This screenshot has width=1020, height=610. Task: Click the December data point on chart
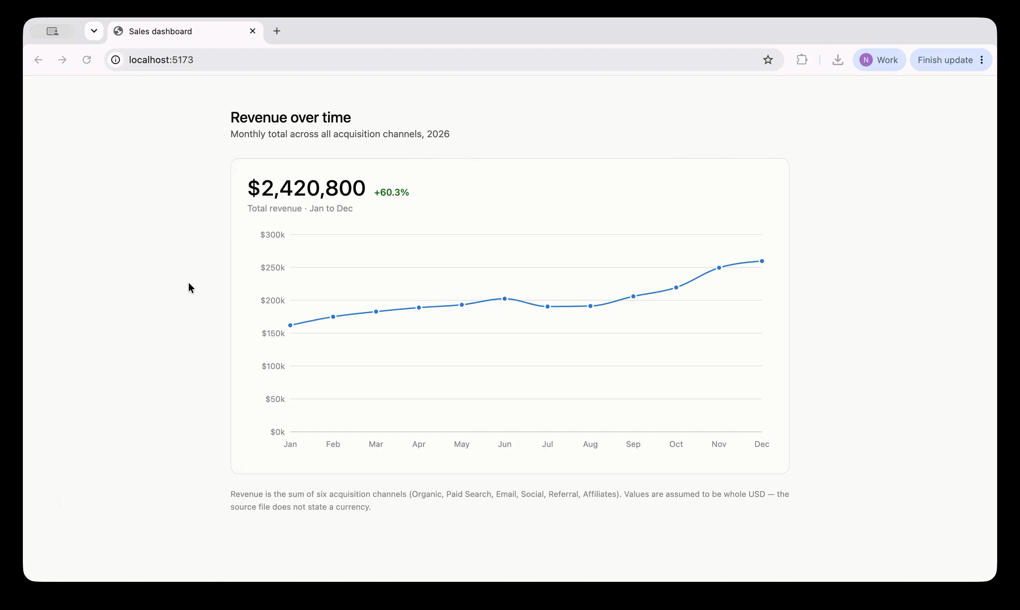[x=762, y=261]
